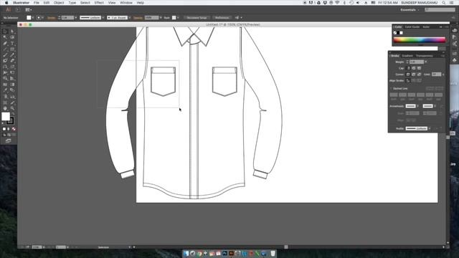Set Align Stroke to Center

point(408,80)
